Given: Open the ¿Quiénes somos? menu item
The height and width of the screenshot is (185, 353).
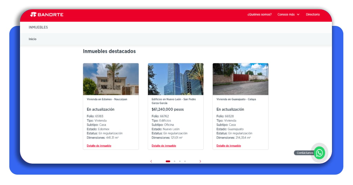Looking at the screenshot, I should [260, 14].
